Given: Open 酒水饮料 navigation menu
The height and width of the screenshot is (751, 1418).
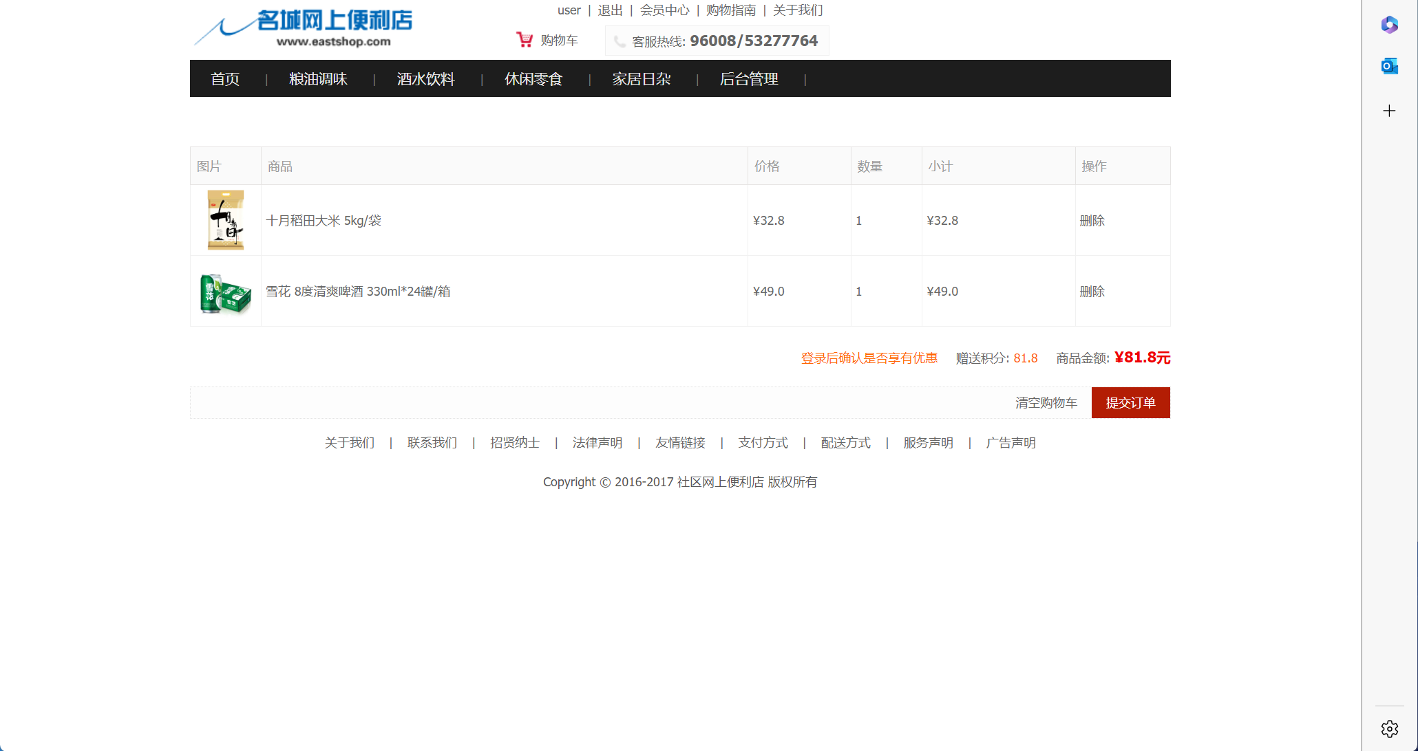Looking at the screenshot, I should tap(425, 79).
